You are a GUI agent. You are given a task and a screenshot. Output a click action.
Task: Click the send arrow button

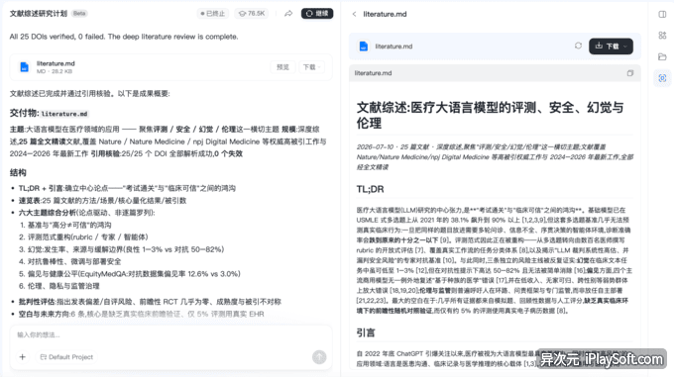(319, 357)
